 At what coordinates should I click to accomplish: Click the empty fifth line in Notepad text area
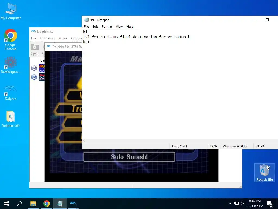pos(180,51)
